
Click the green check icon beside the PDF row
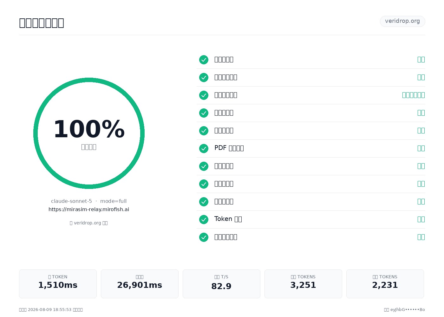tap(204, 148)
